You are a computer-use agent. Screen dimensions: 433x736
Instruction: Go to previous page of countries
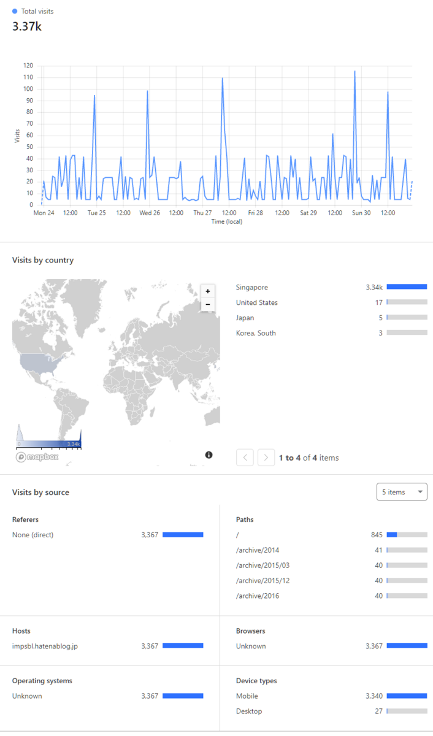pyautogui.click(x=245, y=458)
